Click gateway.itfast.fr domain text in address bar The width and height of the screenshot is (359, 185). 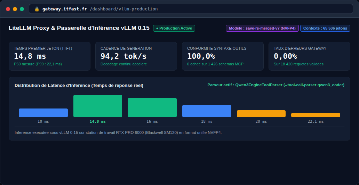pyautogui.click(x=65, y=9)
